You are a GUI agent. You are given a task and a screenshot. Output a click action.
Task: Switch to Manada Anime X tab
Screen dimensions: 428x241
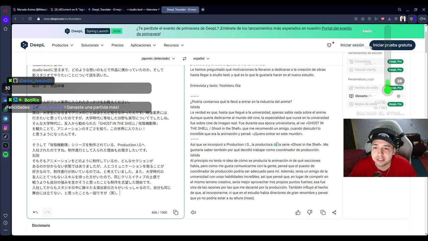pyautogui.click(x=30, y=10)
